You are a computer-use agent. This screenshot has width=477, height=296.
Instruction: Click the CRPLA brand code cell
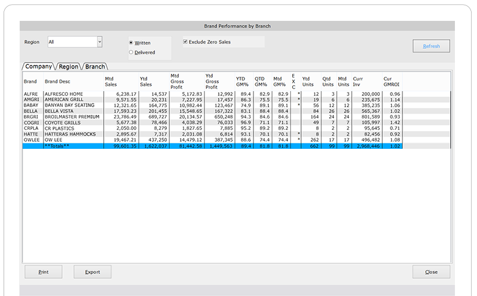pyautogui.click(x=31, y=129)
